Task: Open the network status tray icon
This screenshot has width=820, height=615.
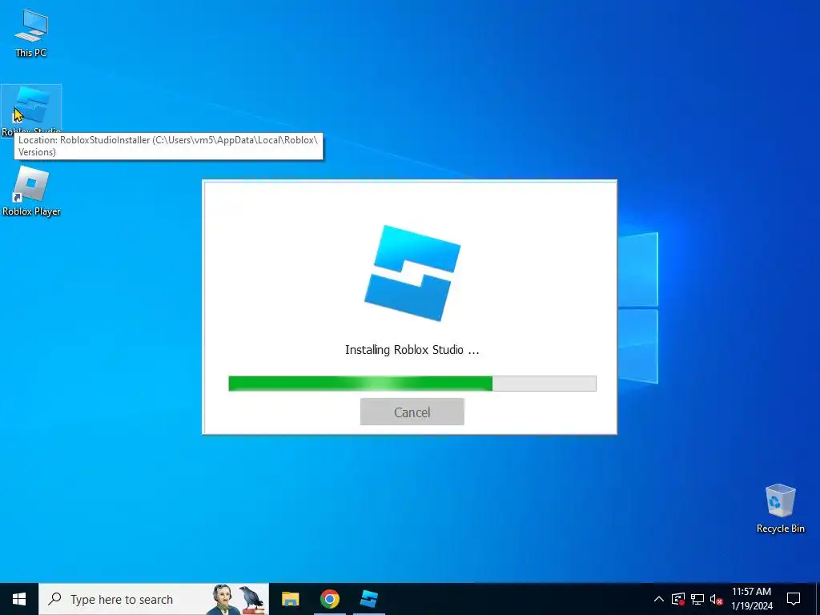Action: (x=697, y=599)
